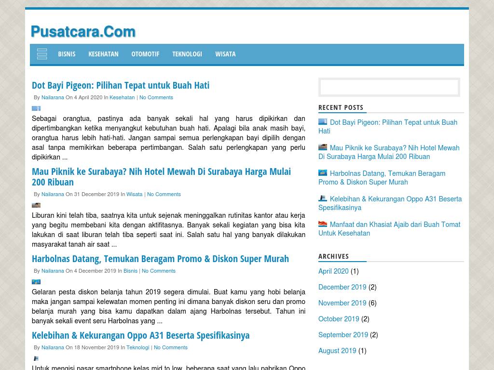Viewport: 494px width, 370px height.
Task: Open article title Dot Bayi Pigeon headline
Action: (x=121, y=85)
